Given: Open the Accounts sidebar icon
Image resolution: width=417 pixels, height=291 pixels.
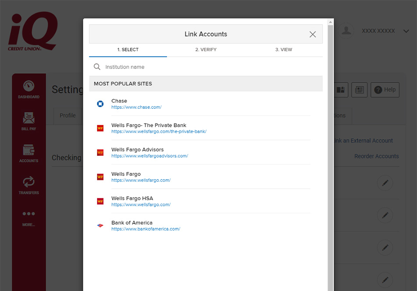Looking at the screenshot, I should coord(29,154).
